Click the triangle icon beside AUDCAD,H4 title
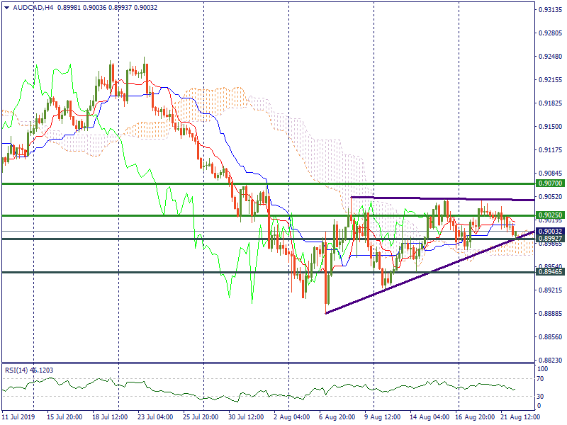 click(5, 8)
